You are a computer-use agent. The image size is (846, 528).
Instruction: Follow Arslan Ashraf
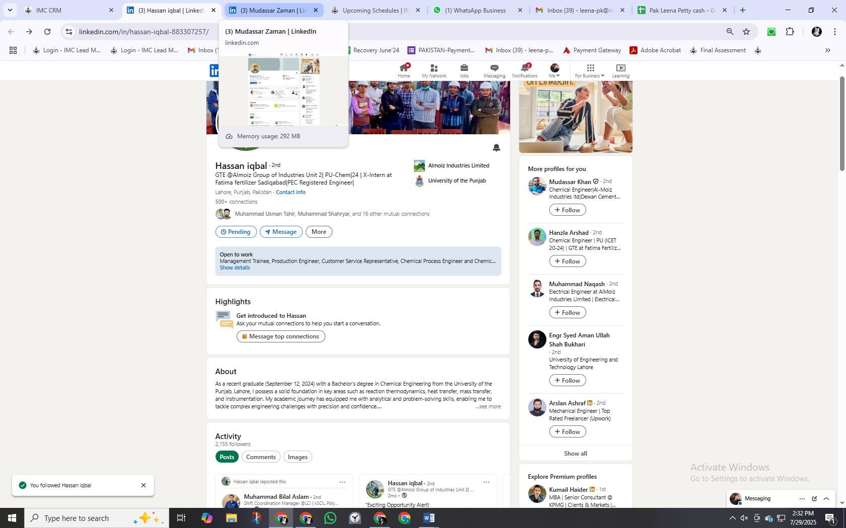pos(568,431)
